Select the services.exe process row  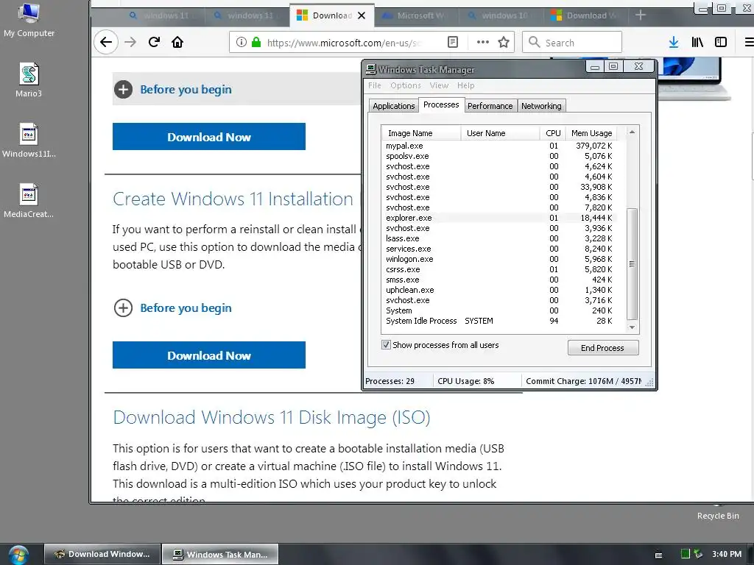[499, 249]
